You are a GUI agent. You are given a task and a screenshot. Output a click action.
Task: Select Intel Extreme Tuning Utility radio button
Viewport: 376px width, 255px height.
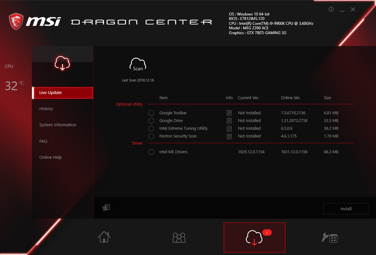(151, 129)
